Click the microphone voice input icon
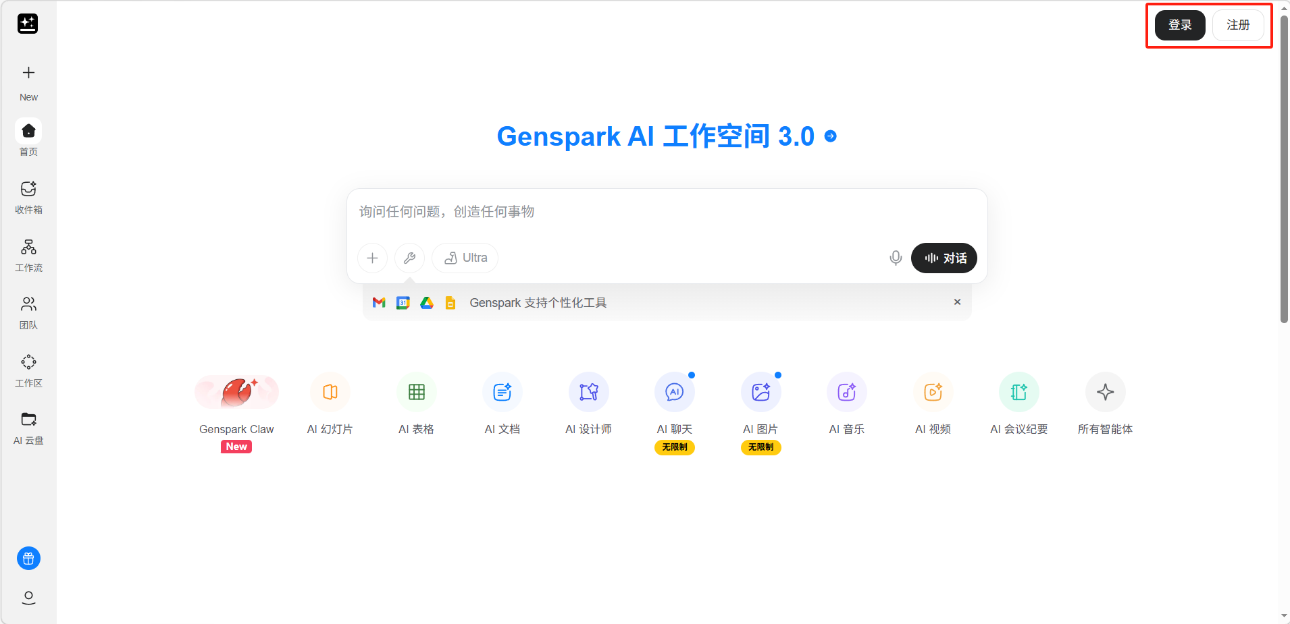1290x624 pixels. click(896, 258)
